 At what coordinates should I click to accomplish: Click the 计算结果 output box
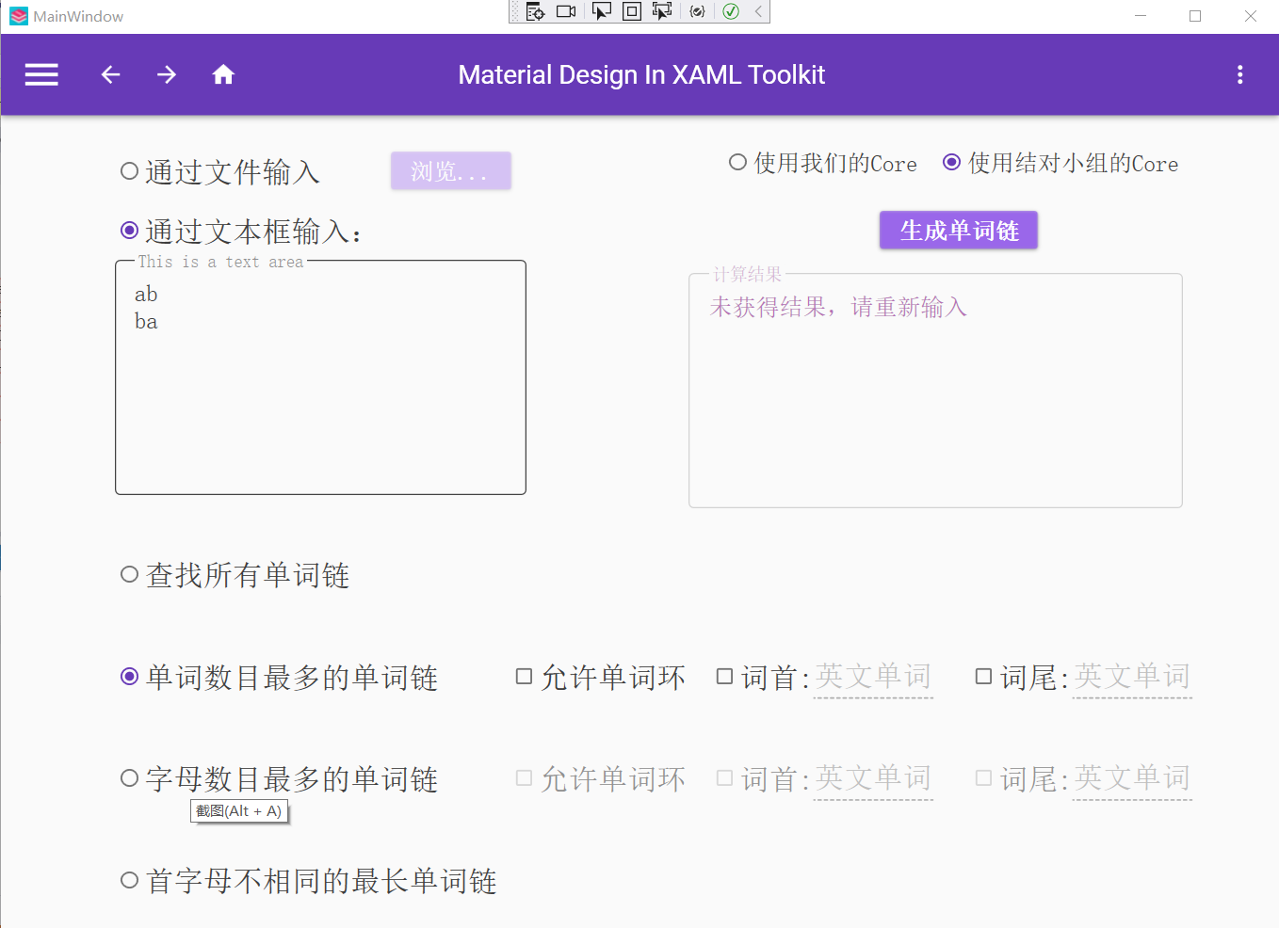pyautogui.click(x=935, y=391)
